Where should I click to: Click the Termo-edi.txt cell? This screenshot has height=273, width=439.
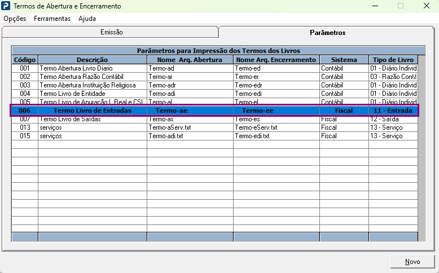click(276, 136)
